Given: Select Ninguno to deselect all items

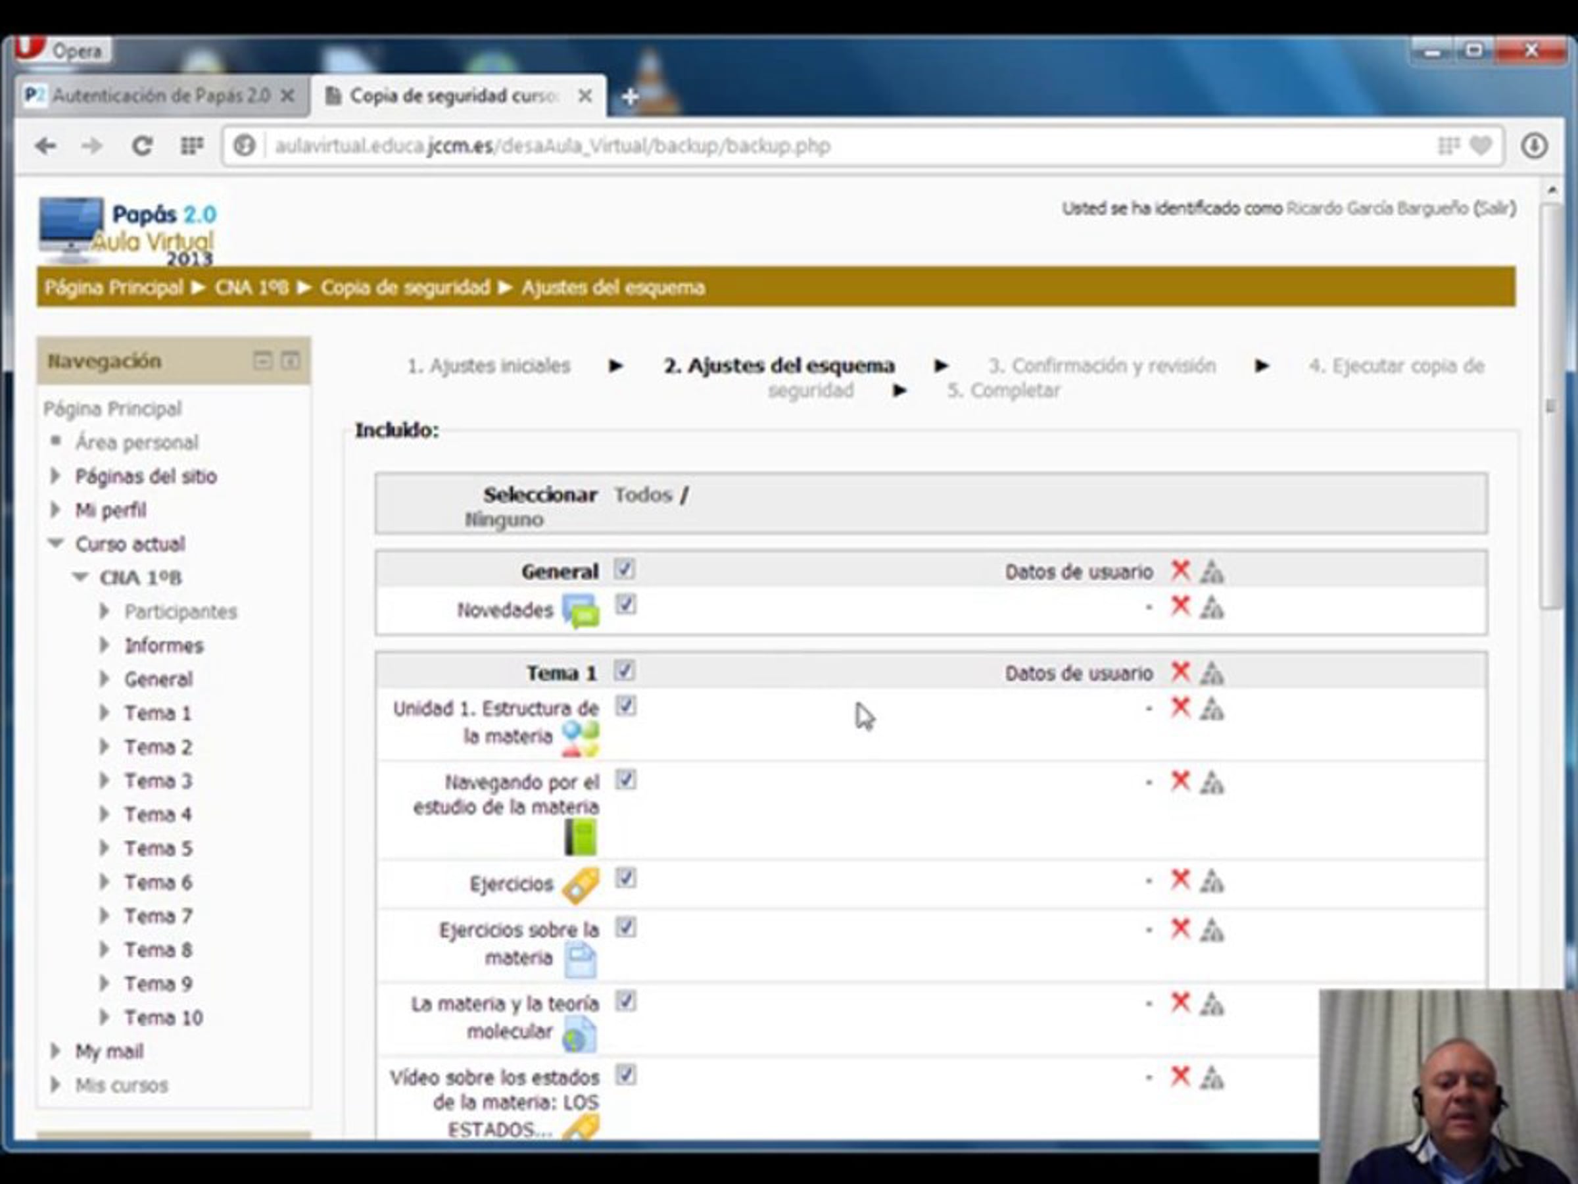Looking at the screenshot, I should tap(504, 520).
